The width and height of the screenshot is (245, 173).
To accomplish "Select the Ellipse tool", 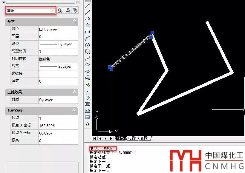I will tap(88, 65).
